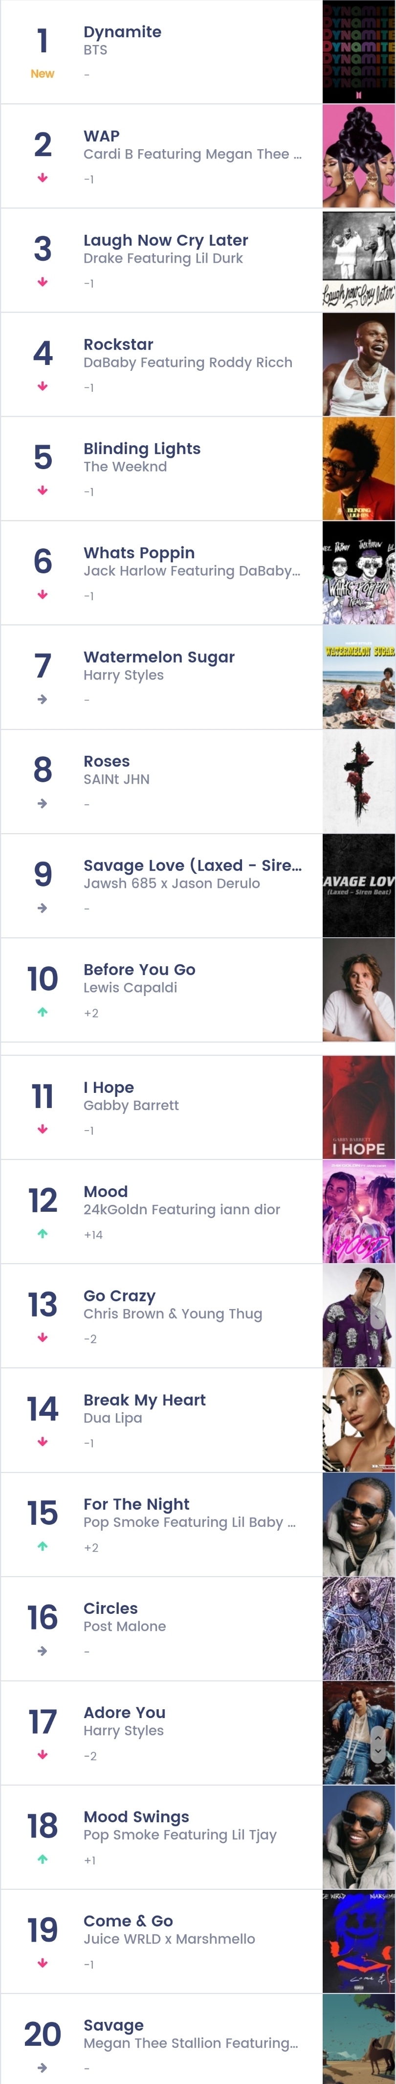Click the down arrow beneath rank 5
The image size is (396, 2084).
(x=42, y=490)
